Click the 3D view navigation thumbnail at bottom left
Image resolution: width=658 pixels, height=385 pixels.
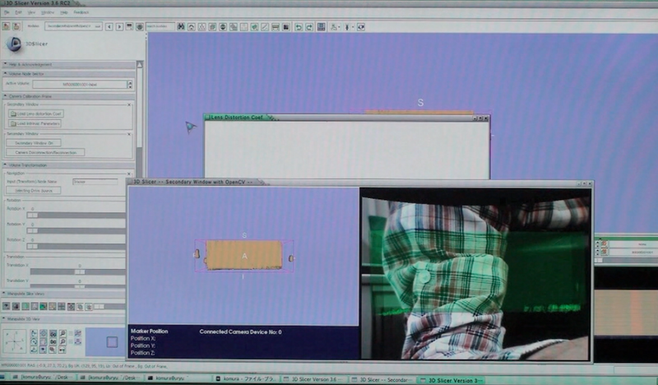pos(105,341)
